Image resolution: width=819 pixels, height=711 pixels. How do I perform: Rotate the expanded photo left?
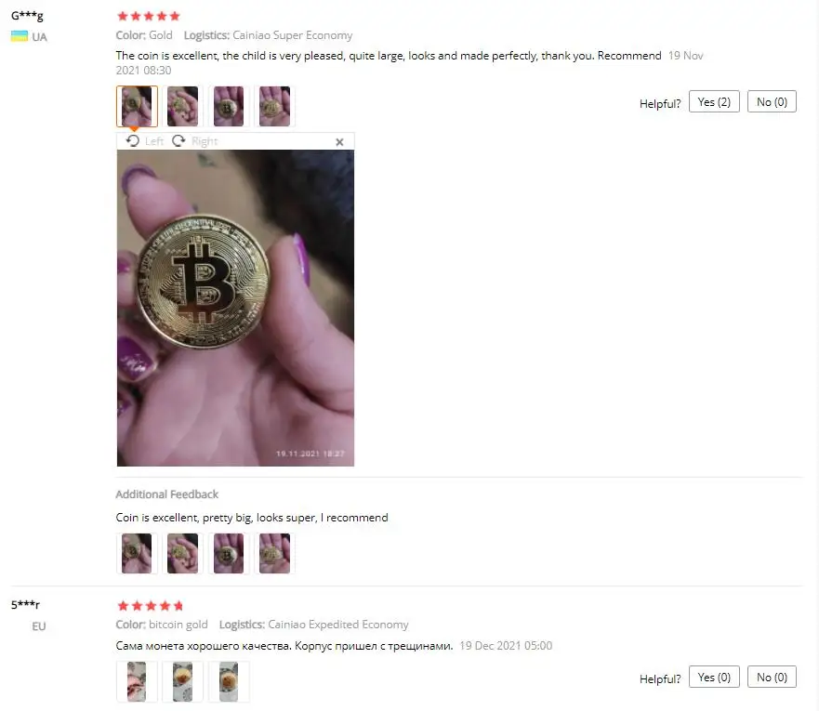pos(144,141)
